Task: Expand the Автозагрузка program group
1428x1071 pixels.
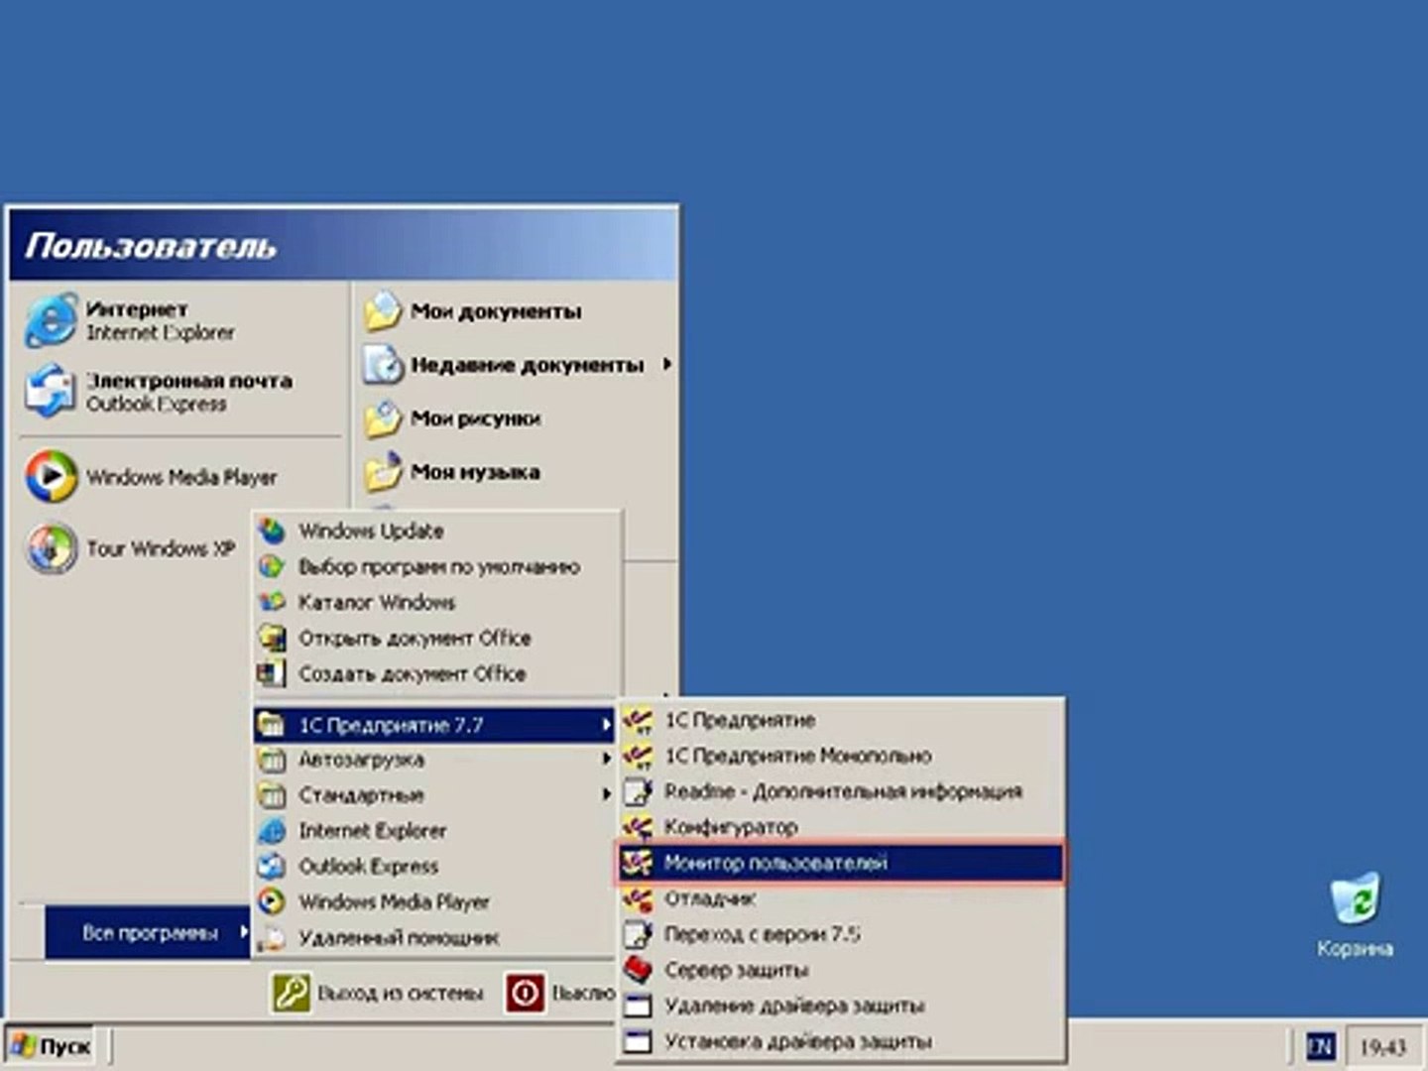Action: click(x=436, y=761)
